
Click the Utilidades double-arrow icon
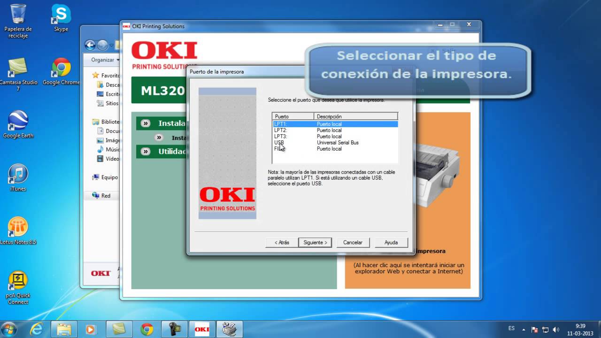point(146,151)
